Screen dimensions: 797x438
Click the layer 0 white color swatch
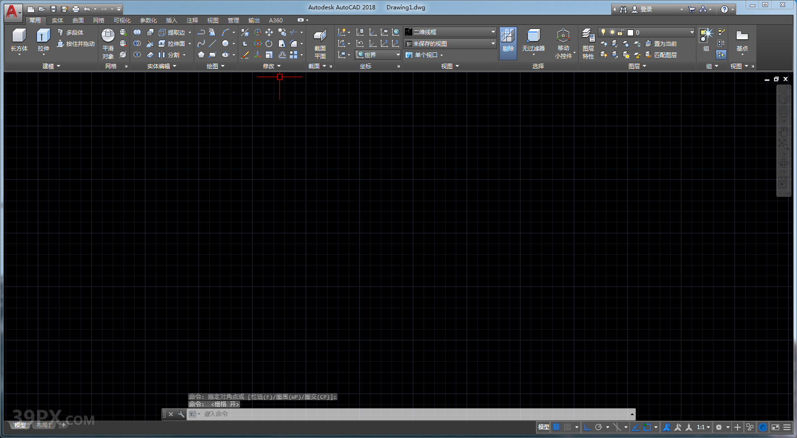point(630,32)
